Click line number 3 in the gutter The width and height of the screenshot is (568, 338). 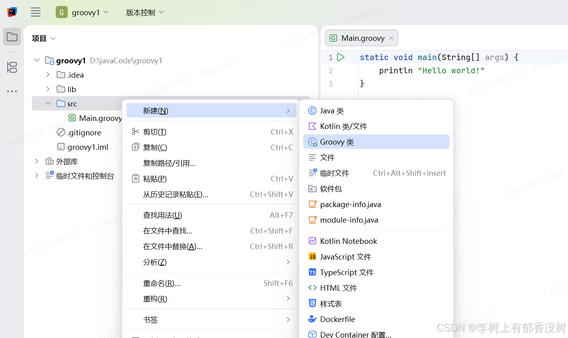click(x=331, y=84)
